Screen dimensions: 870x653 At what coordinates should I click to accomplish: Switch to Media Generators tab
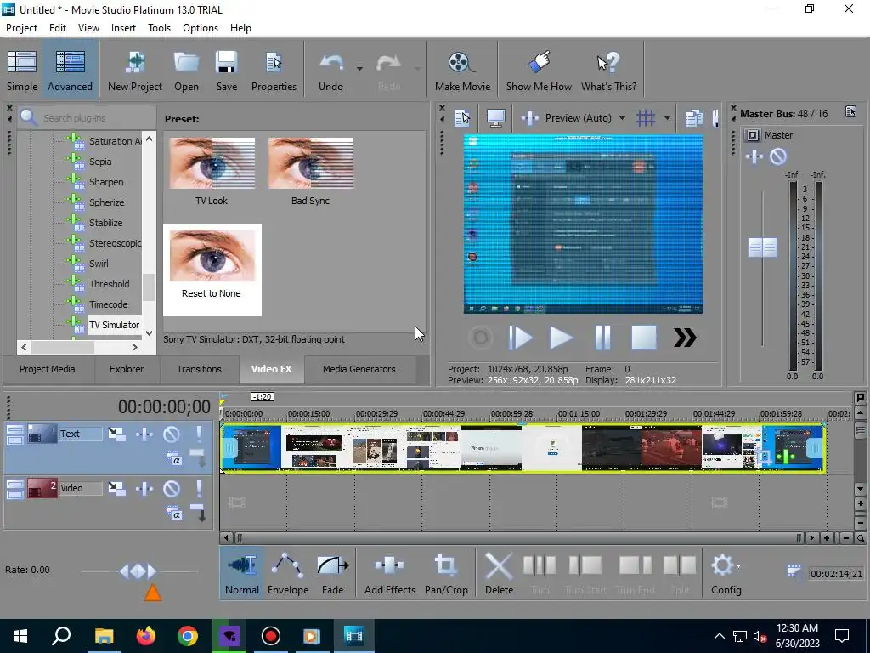point(359,369)
